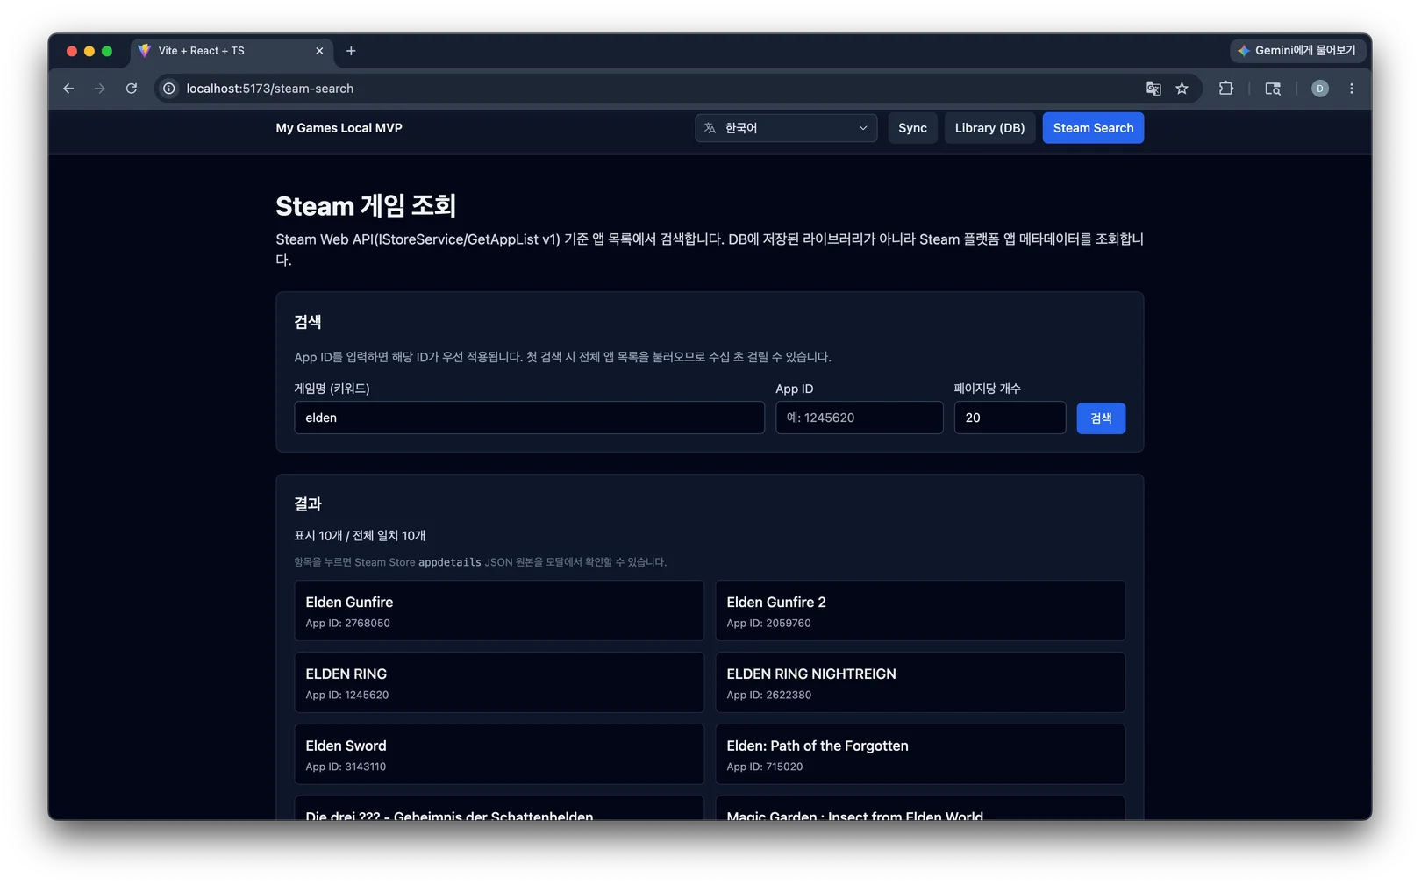Click 'App ID: 1245620' text
This screenshot has height=885, width=1421.
coord(347,695)
